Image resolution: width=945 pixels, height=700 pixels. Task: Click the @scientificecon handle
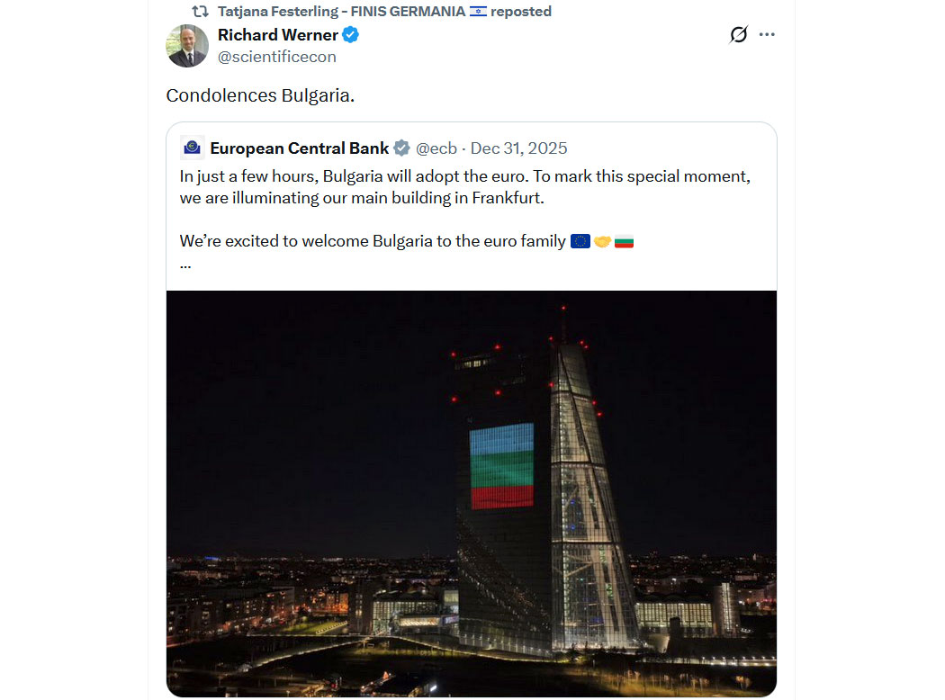click(277, 57)
